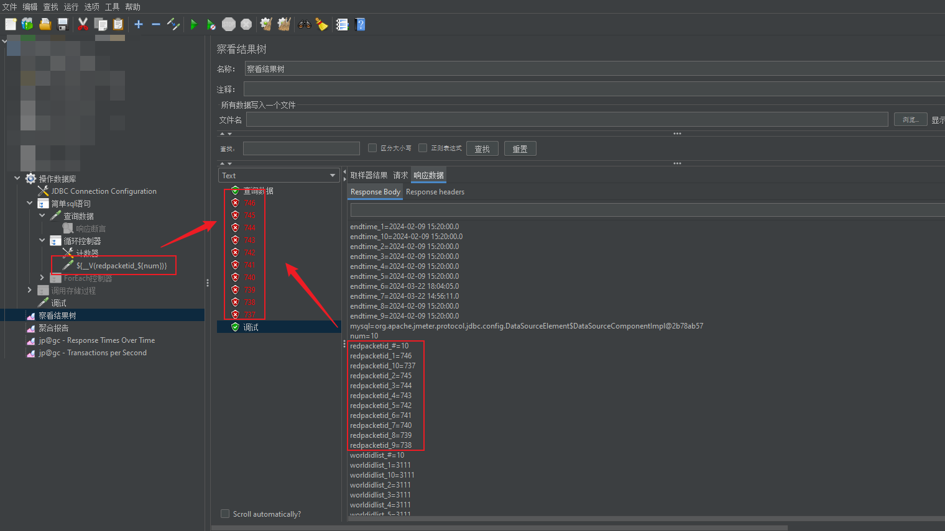
Task: Open the 编辑 menu
Action: tap(30, 7)
